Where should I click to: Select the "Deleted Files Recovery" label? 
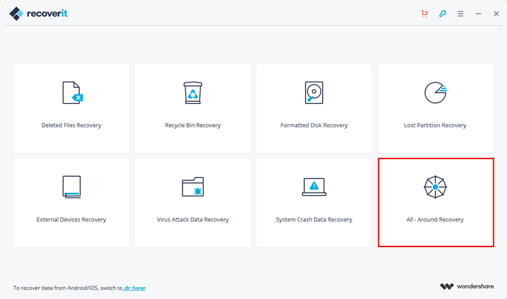pyautogui.click(x=72, y=125)
